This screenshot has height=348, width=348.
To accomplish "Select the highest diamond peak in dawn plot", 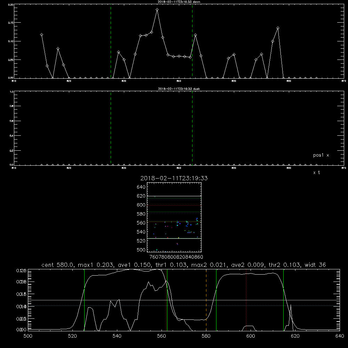I will (157, 10).
